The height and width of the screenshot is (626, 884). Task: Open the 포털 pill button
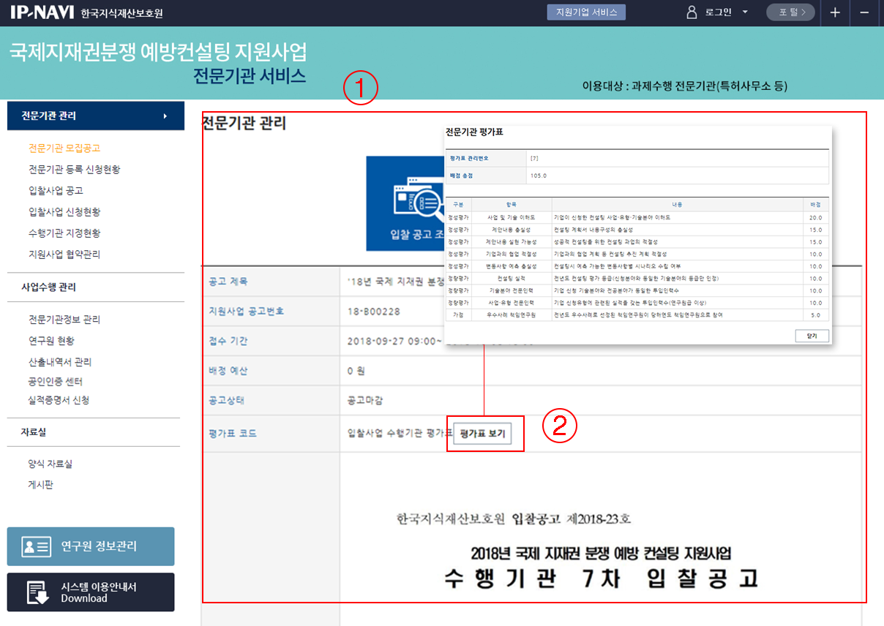click(x=790, y=12)
